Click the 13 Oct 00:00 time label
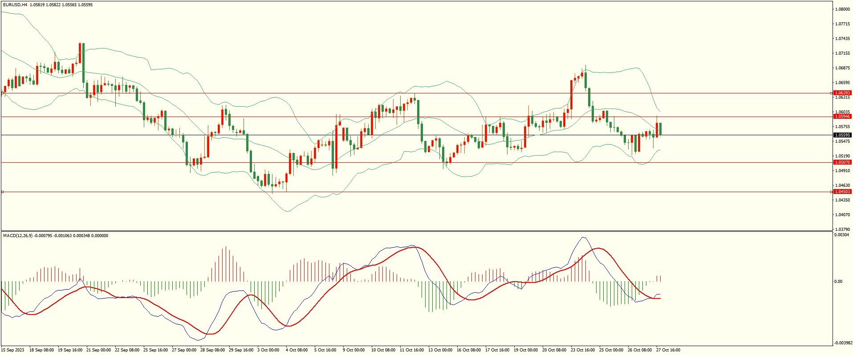Image resolution: width=853 pixels, height=355 pixels. point(440,350)
